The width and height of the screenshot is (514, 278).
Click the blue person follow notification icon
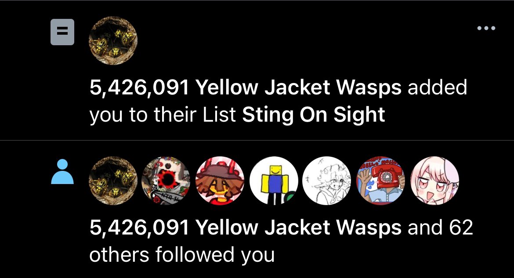pos(62,171)
